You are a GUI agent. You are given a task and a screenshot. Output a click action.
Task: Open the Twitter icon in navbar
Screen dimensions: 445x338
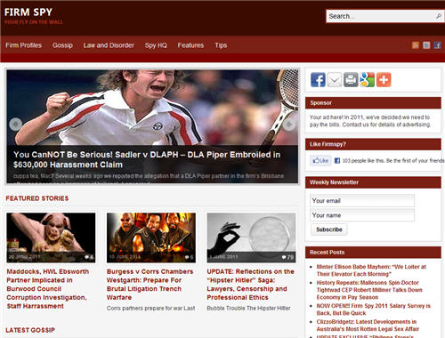[426, 45]
